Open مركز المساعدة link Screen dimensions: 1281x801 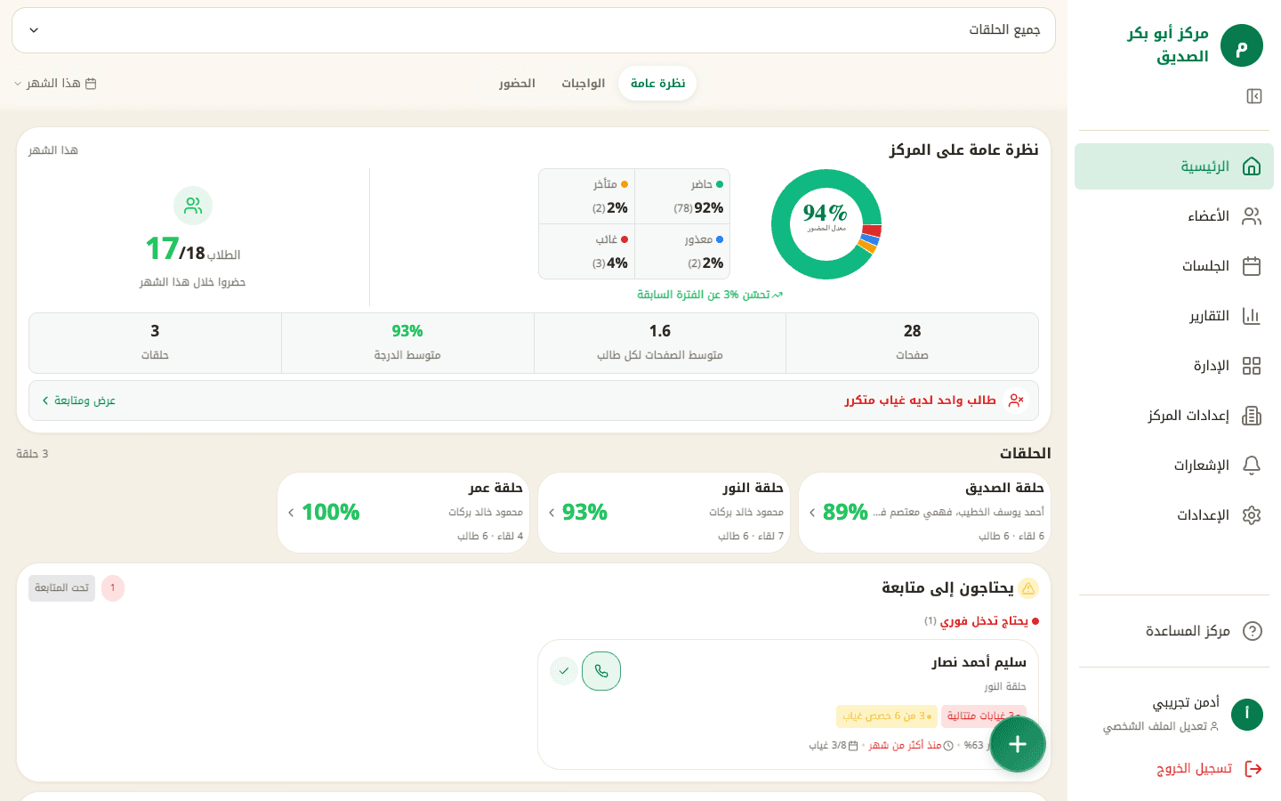pyautogui.click(x=1174, y=631)
